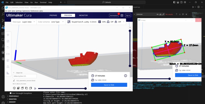This screenshot has width=205, height=104.
Task: Open the Ultimaker apps grid icon
Action: tap(122, 15)
